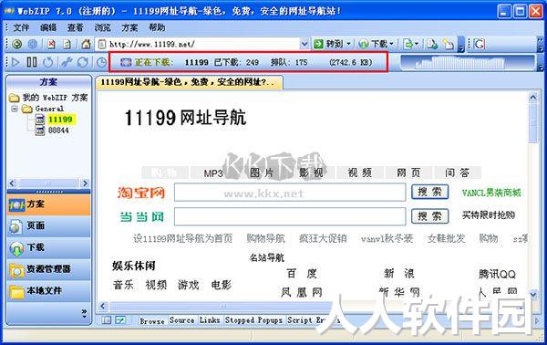Open the 设11199网址导航为首页 link
The image size is (547, 345).
point(183,238)
